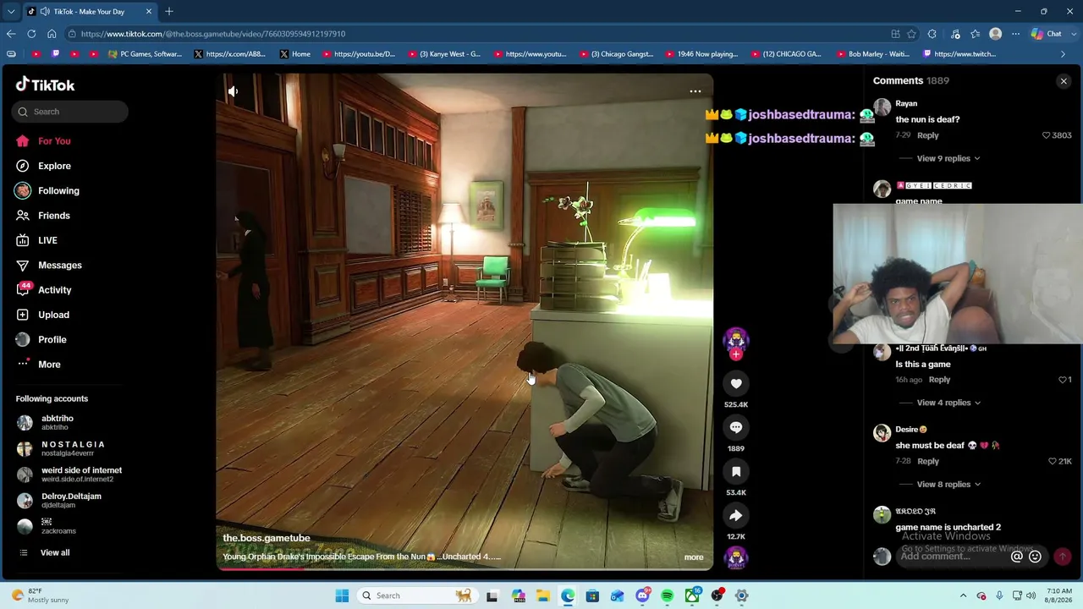Open comments via the speech bubble icon
This screenshot has height=609, width=1083.
[736, 428]
